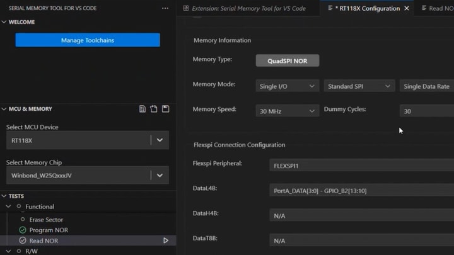Open the Standard SPI dropdown
The height and width of the screenshot is (255, 454).
click(x=359, y=86)
